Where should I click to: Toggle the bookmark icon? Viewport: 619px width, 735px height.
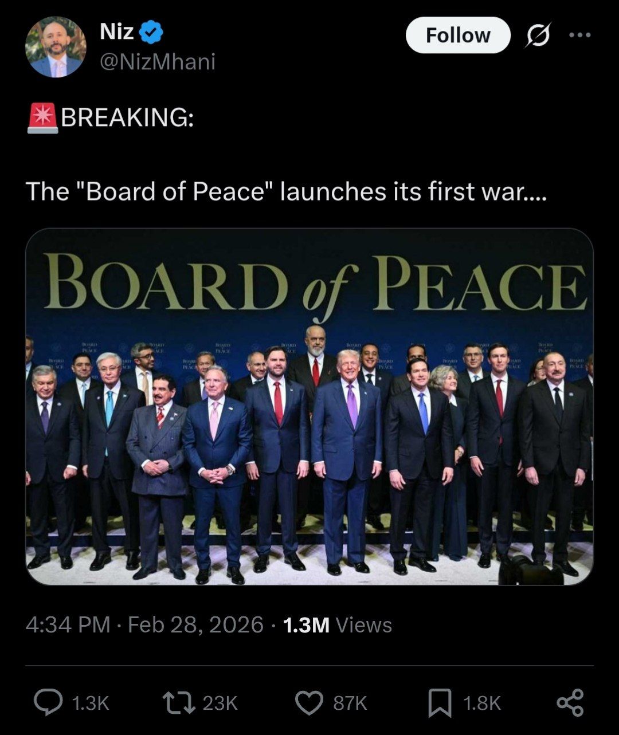click(x=440, y=703)
